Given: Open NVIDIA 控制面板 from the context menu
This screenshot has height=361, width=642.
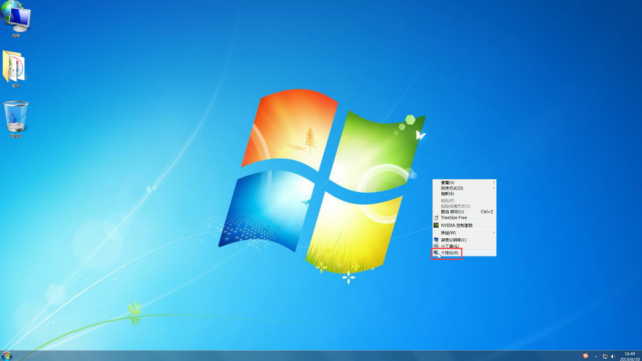Looking at the screenshot, I should point(464,225).
